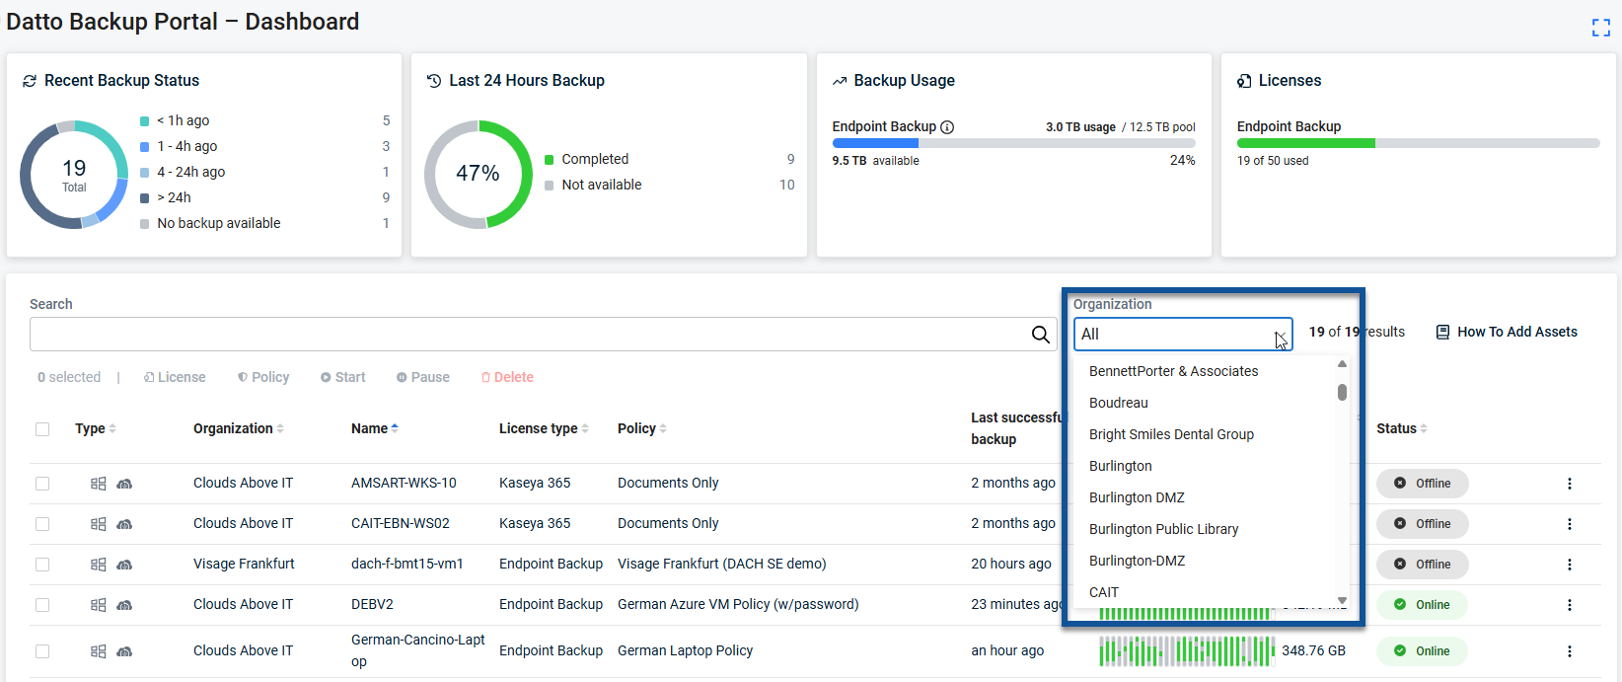Image resolution: width=1622 pixels, height=682 pixels.
Task: Choose Burlington DMZ from the organization list
Action: [1137, 497]
